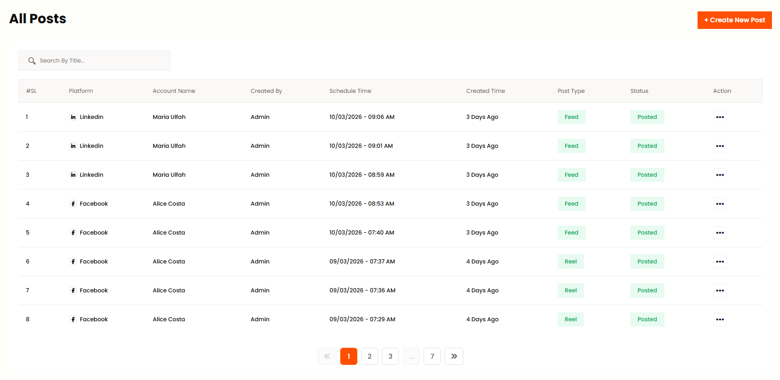
Task: Open three-dot action menu for row 3
Action: (x=719, y=175)
